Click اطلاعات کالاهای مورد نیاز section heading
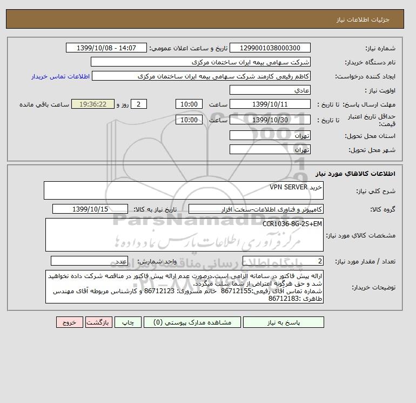Viewport: 416px width, 403px height. pos(355,174)
